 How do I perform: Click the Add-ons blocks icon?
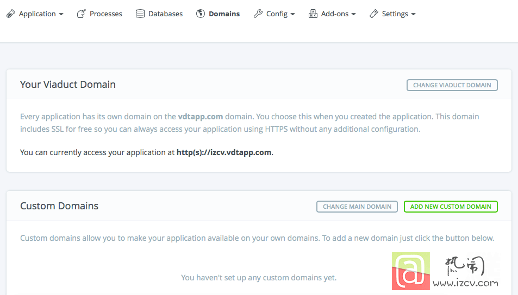pyautogui.click(x=313, y=14)
